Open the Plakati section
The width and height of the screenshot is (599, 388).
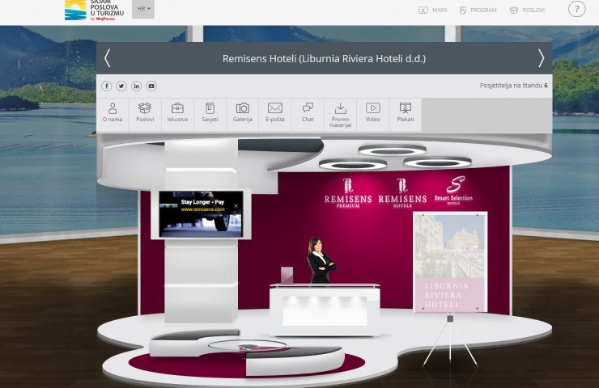(x=406, y=115)
